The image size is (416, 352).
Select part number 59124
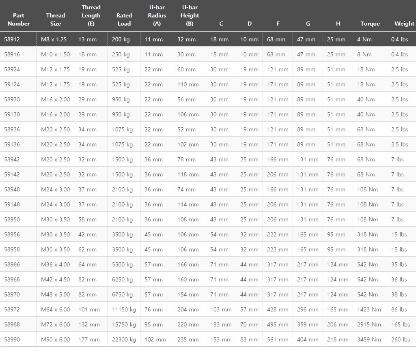[12, 84]
